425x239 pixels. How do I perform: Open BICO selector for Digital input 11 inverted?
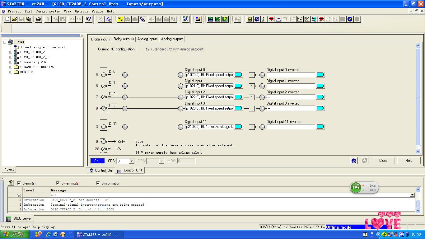pos(320,127)
